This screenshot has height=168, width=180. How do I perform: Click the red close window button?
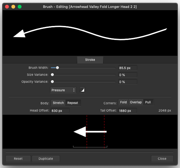7,7
